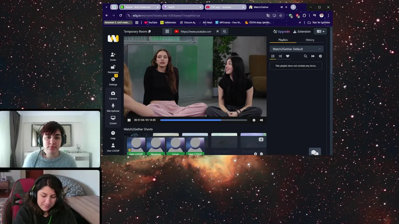Open Chrome three-dot menu
Screen dimensions: 399x224
(328, 16)
